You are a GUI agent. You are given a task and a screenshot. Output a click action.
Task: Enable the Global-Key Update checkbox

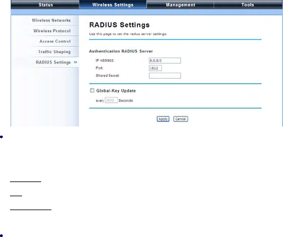tap(92, 91)
